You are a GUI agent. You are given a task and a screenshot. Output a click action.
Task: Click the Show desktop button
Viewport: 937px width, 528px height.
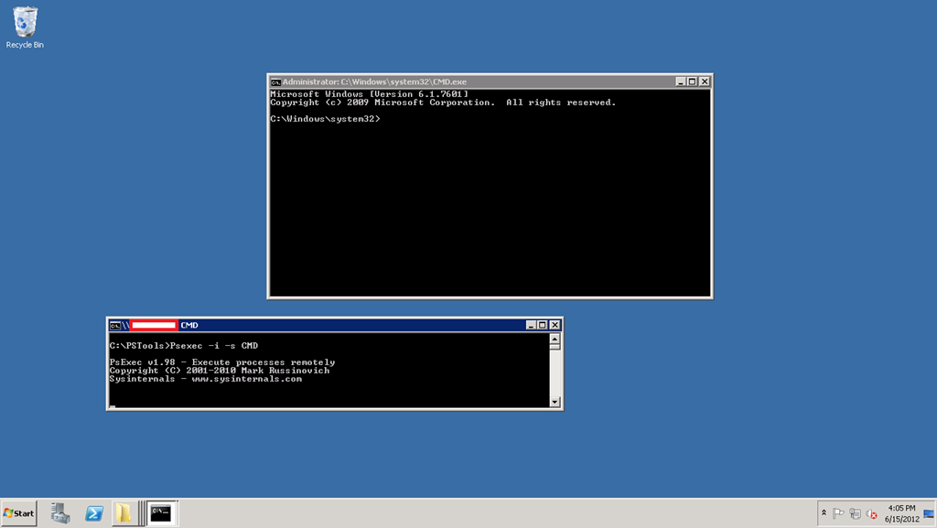click(930, 513)
